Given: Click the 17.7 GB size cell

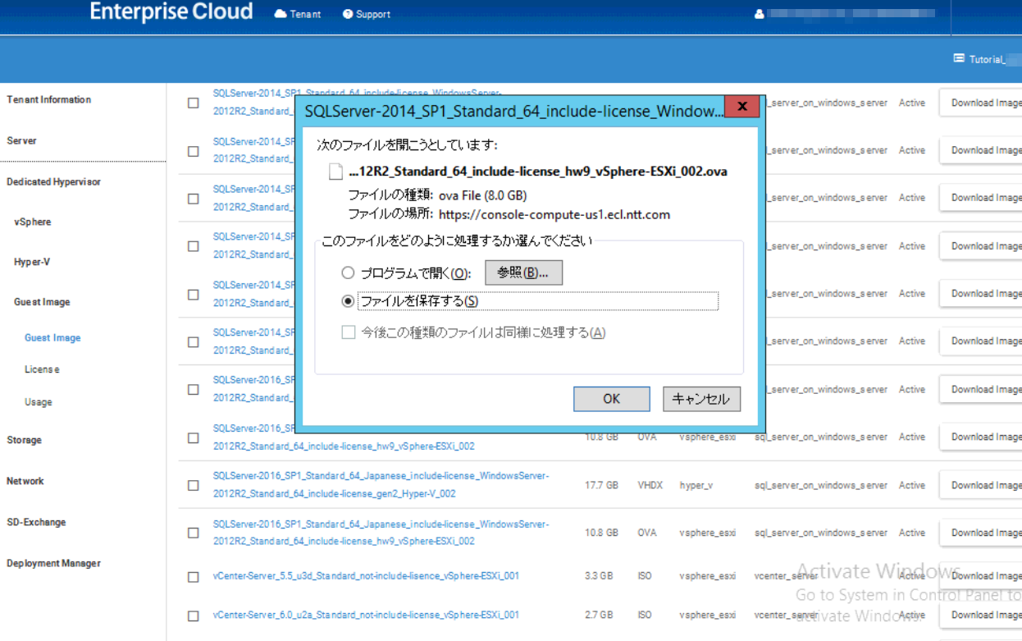Looking at the screenshot, I should (601, 486).
